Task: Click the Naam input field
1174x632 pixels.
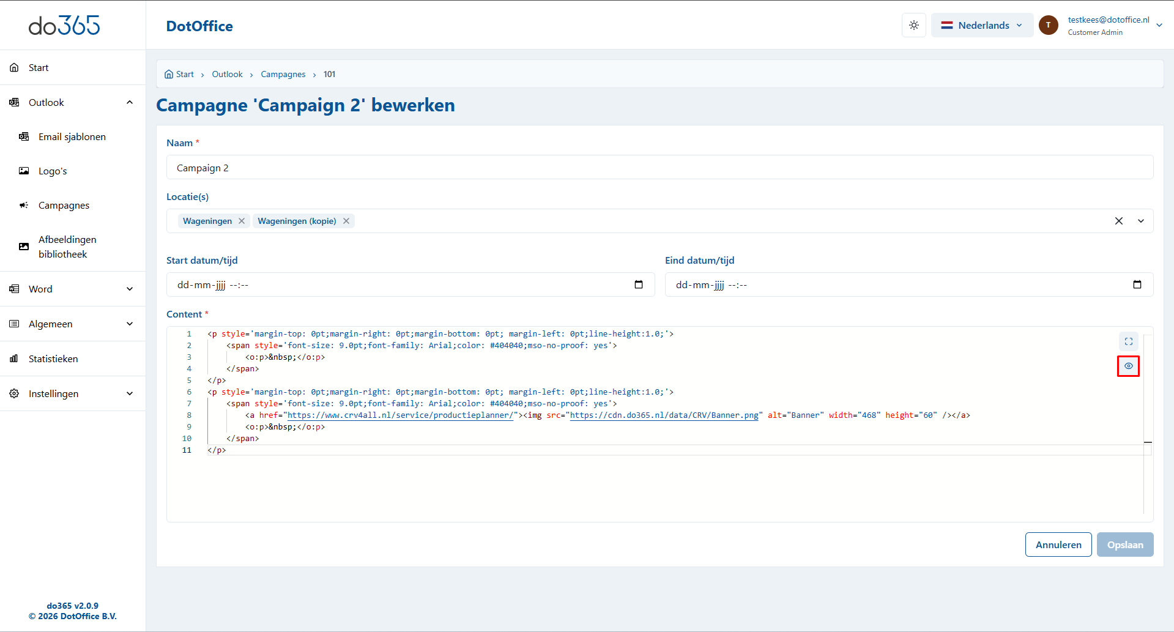Action: (x=659, y=168)
